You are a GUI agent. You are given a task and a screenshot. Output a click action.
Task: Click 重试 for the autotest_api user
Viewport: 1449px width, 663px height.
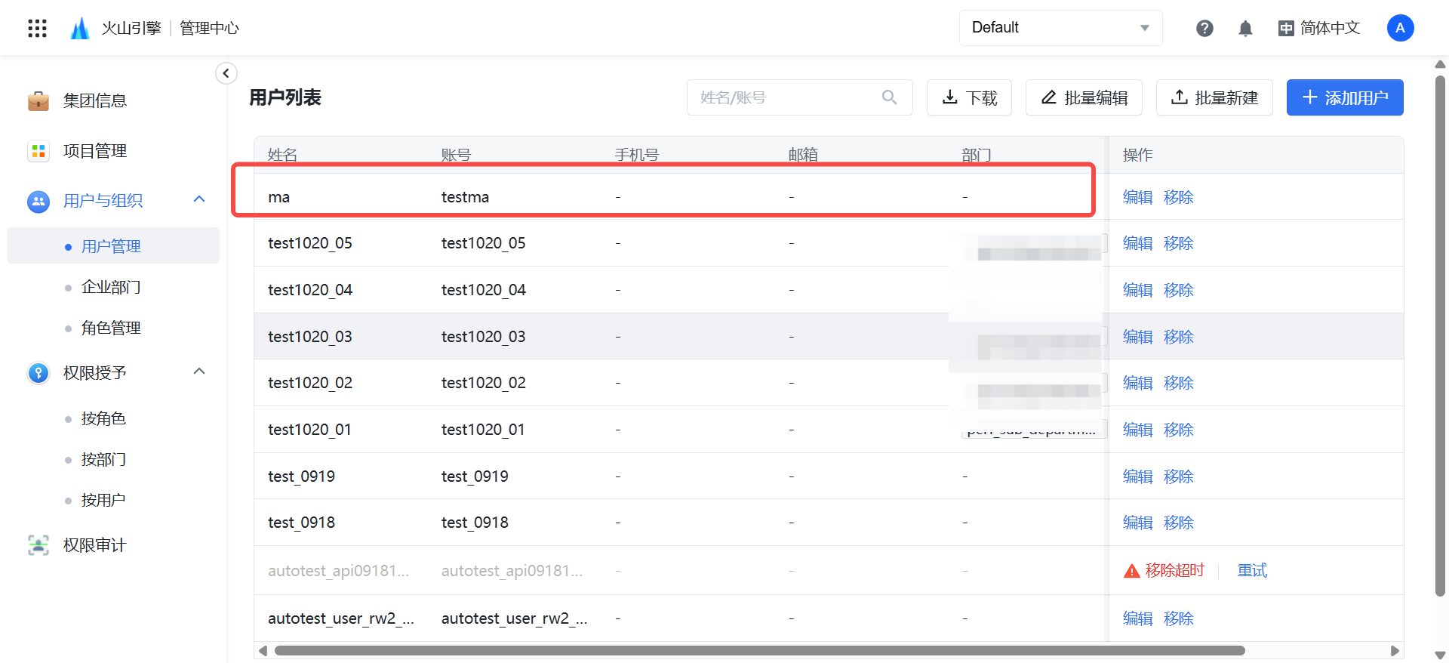[x=1252, y=571]
